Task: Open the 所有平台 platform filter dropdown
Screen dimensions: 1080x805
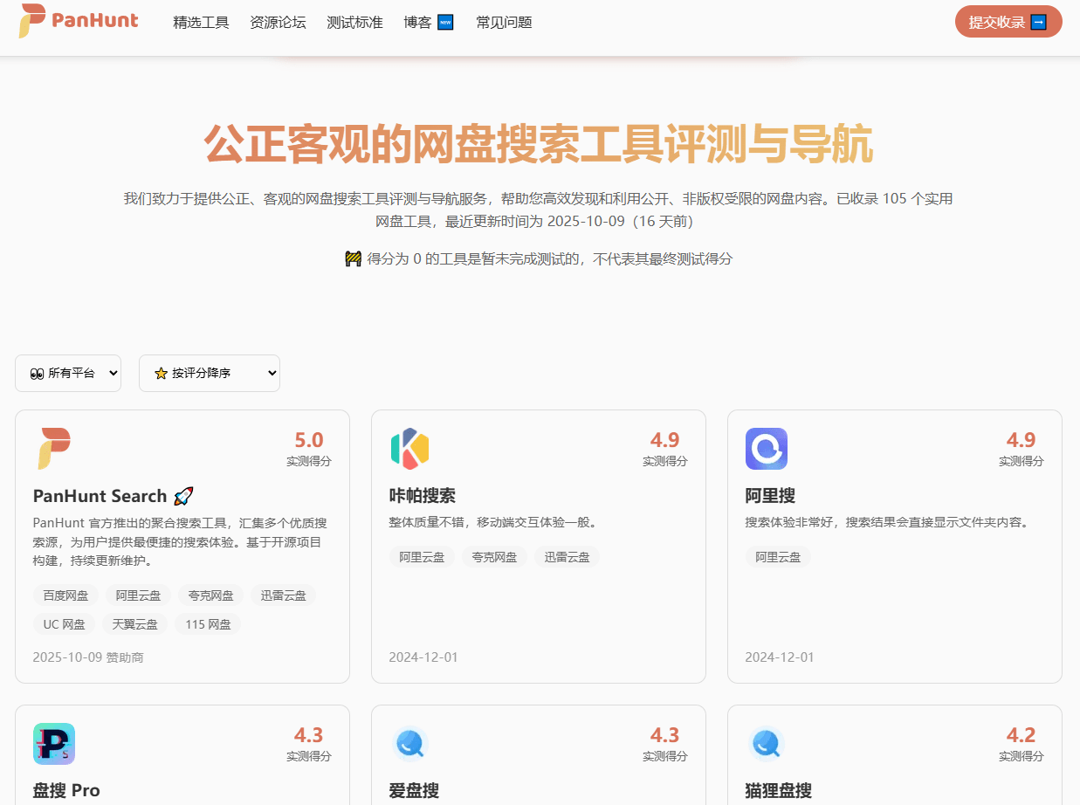Action: tap(67, 373)
